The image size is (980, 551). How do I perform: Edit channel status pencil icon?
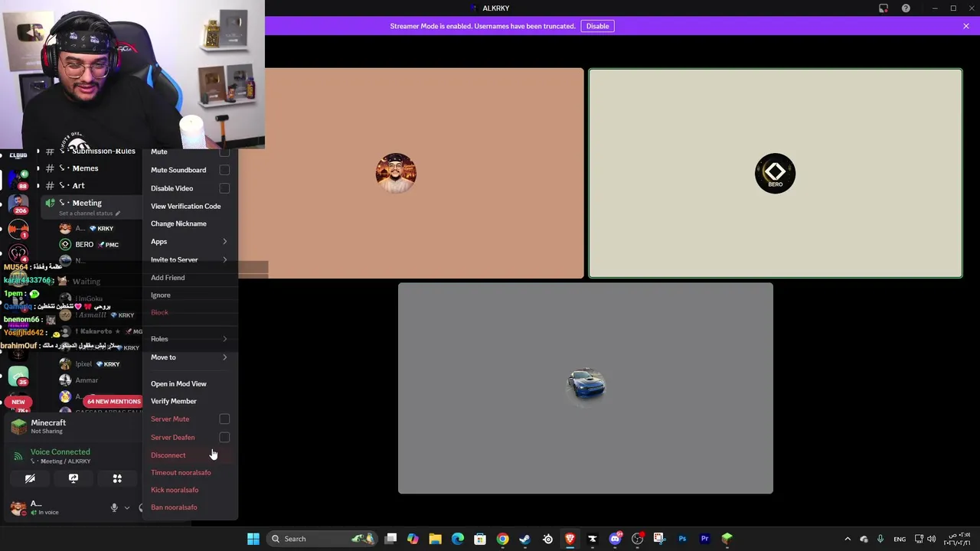(117, 214)
